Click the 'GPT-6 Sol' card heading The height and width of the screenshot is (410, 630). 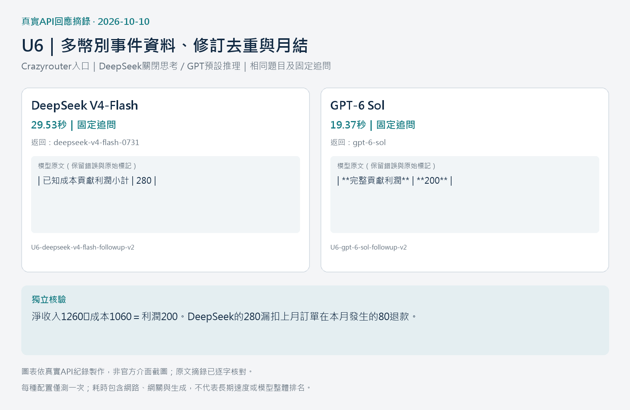[x=357, y=105]
